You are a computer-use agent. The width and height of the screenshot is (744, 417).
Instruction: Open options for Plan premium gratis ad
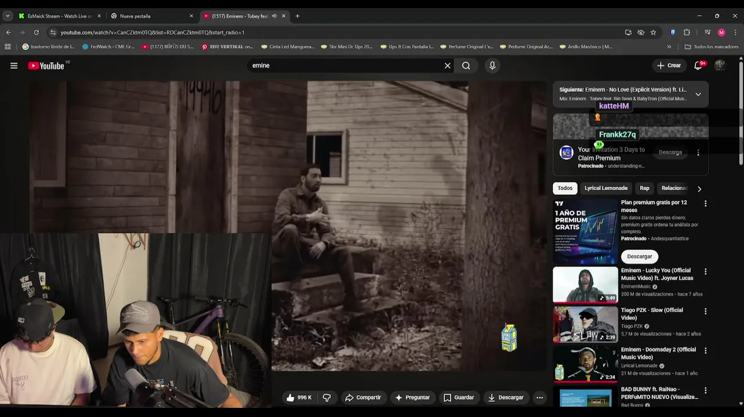[705, 203]
